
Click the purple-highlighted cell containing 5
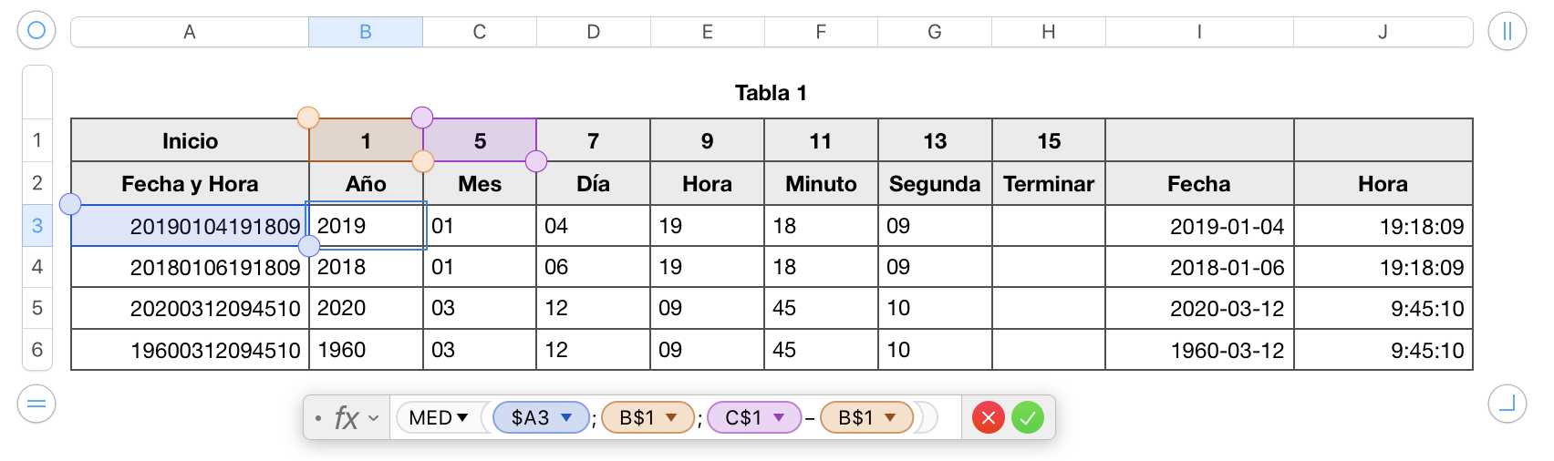480,141
